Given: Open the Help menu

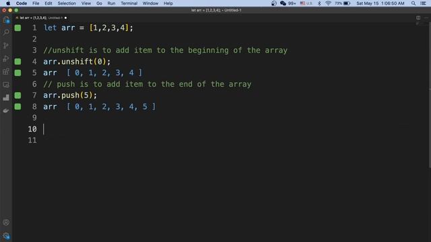Looking at the screenshot, I should (x=168, y=3).
